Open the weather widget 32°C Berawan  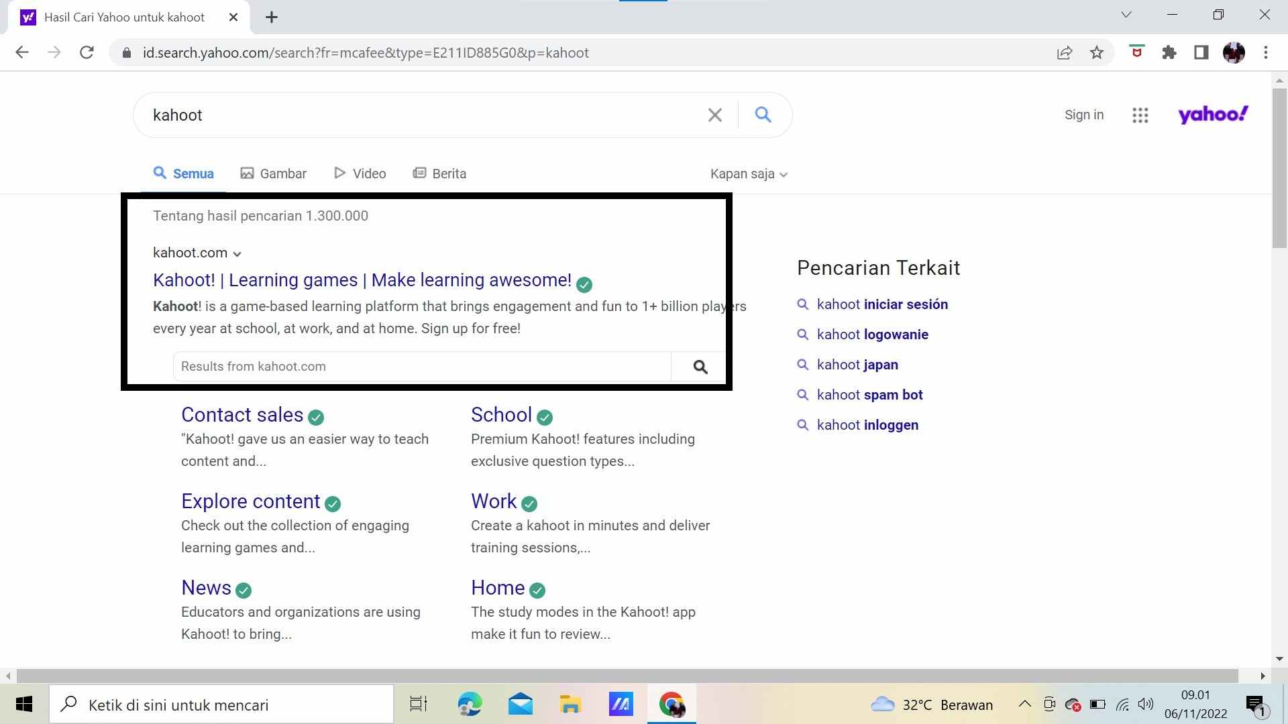tap(931, 705)
